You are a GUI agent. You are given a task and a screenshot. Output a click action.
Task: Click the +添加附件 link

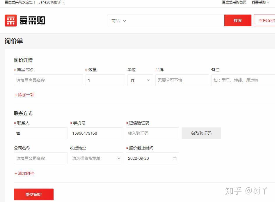coord(24,173)
